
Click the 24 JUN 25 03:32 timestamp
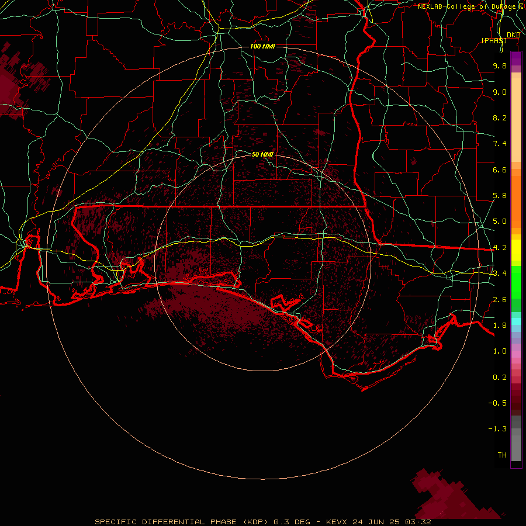[x=392, y=522]
